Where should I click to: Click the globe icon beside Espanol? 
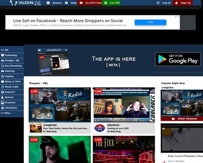[x=2, y=92]
